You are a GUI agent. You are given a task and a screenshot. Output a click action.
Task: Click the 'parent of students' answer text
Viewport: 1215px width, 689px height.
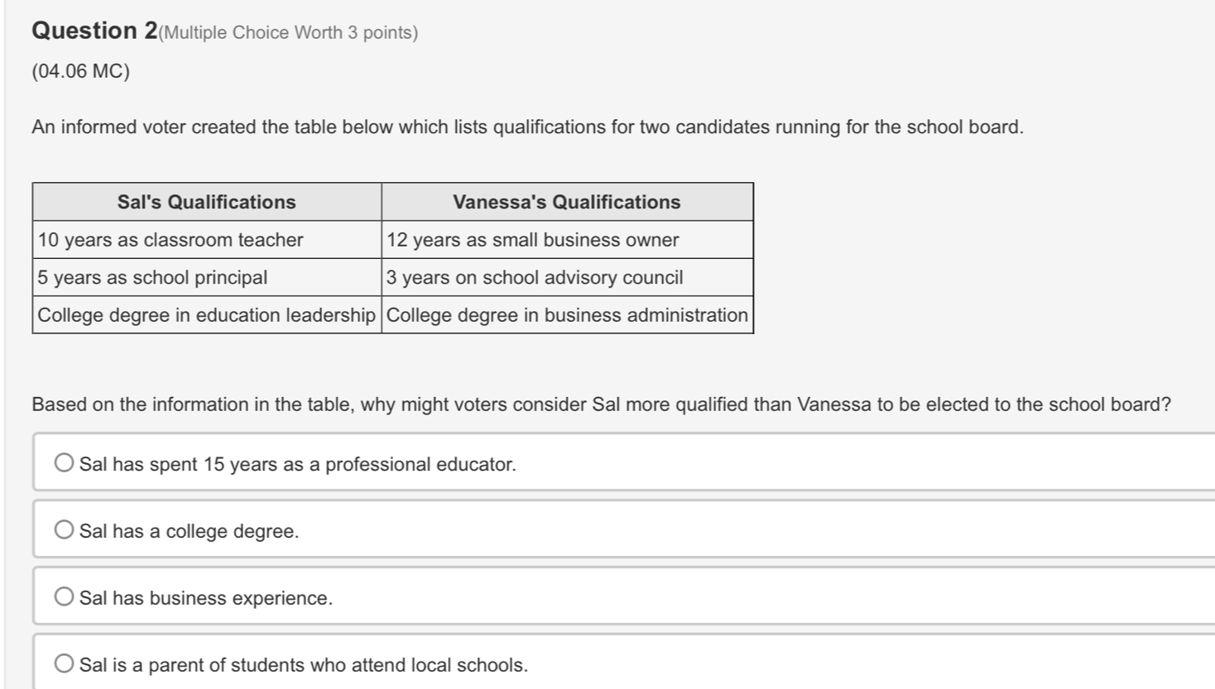(303, 665)
